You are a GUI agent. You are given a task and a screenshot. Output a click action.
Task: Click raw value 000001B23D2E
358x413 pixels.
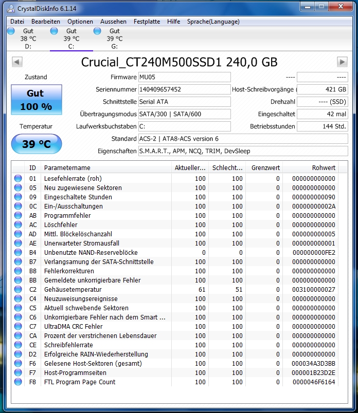[313, 373]
